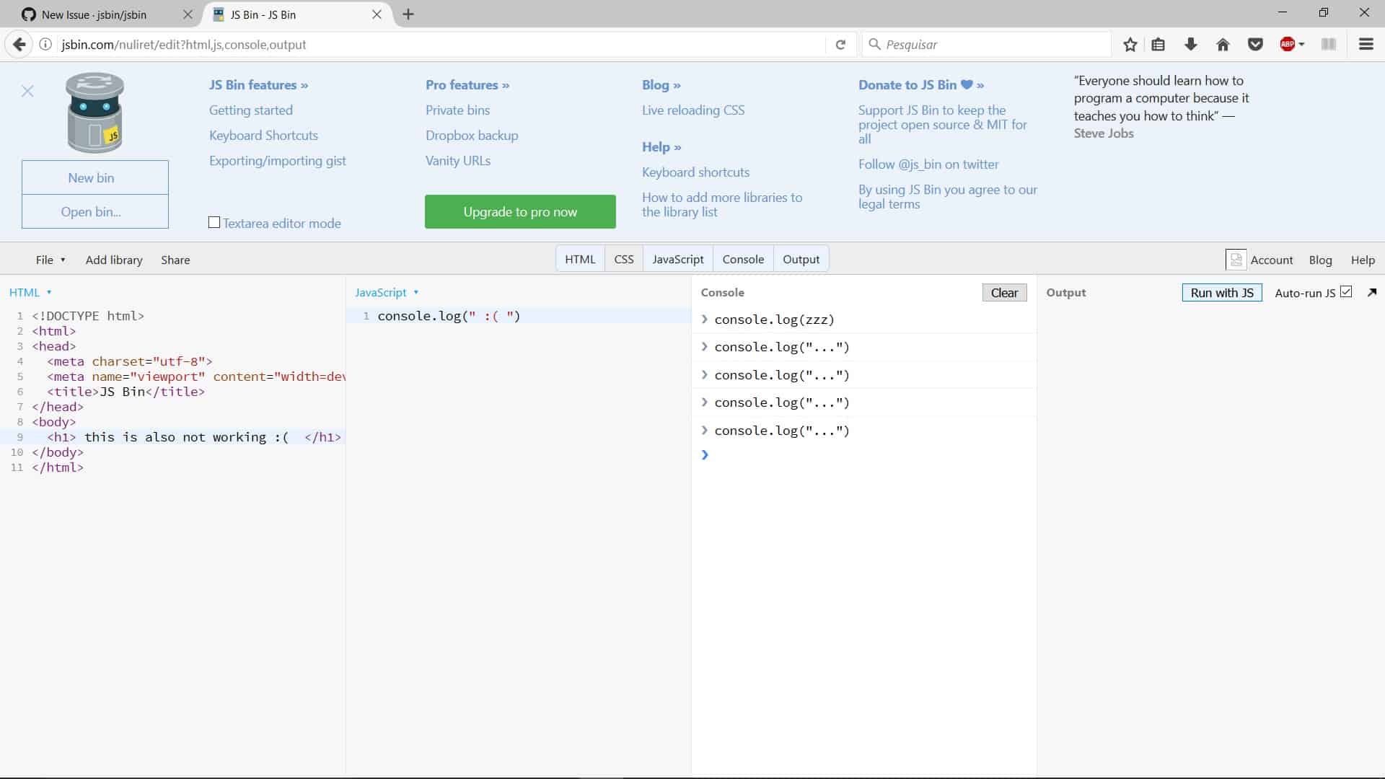The width and height of the screenshot is (1385, 779).
Task: Open the JS Bin features heading link
Action: (x=258, y=84)
